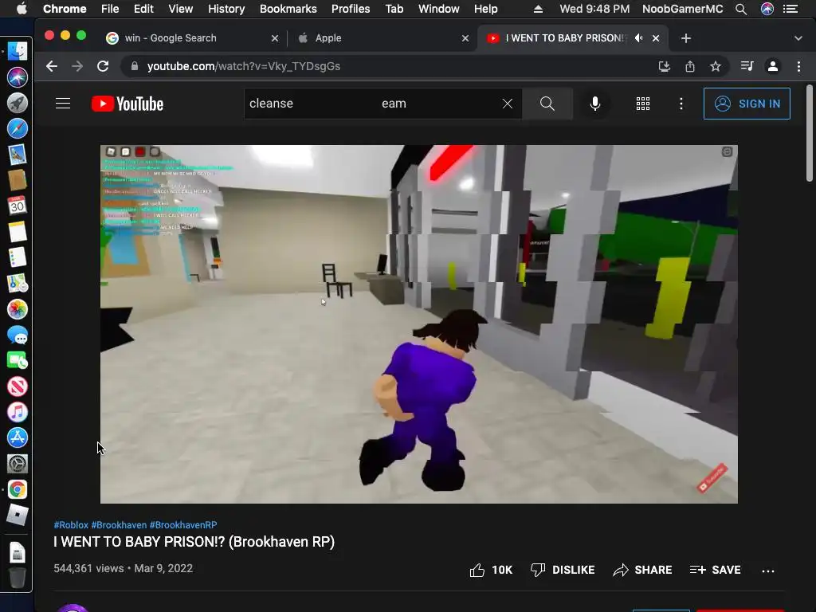Open Roblox from the Dock
Viewport: 816px width, 612px height.
click(x=18, y=516)
